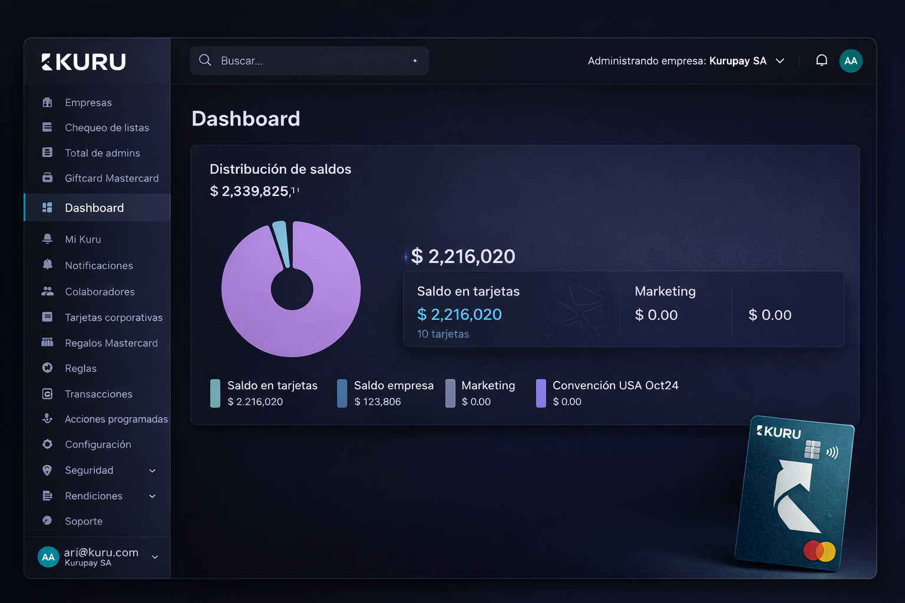Click the Rendiciones document icon
The height and width of the screenshot is (603, 905).
48,496
